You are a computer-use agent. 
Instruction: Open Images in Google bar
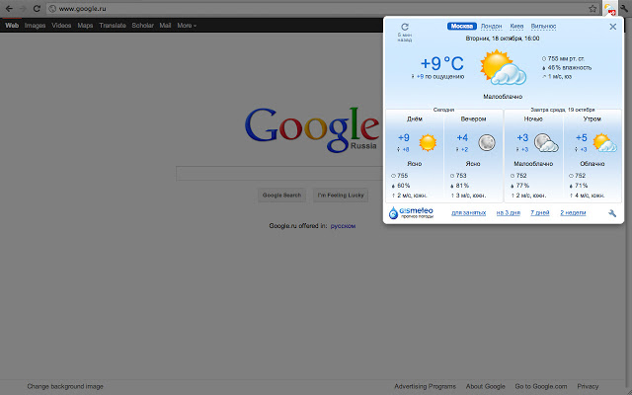pos(36,26)
